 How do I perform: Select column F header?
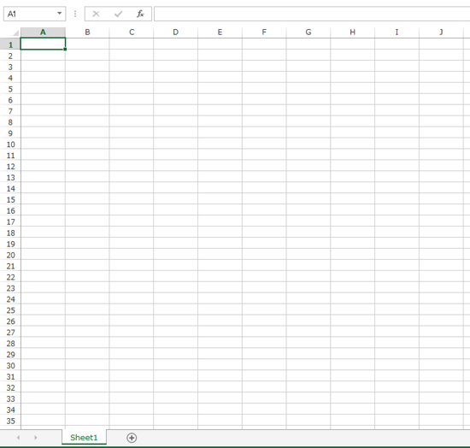(x=264, y=32)
